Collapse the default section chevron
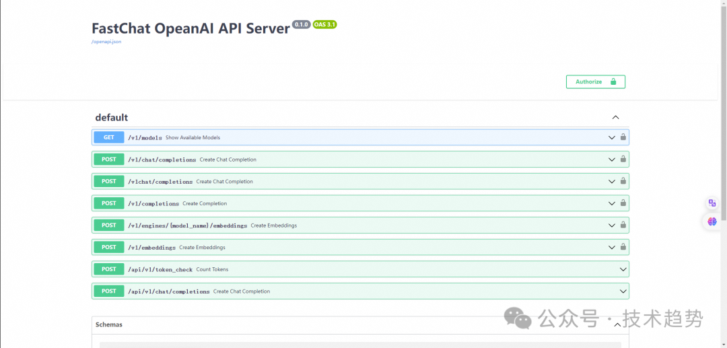This screenshot has width=727, height=348. point(615,117)
